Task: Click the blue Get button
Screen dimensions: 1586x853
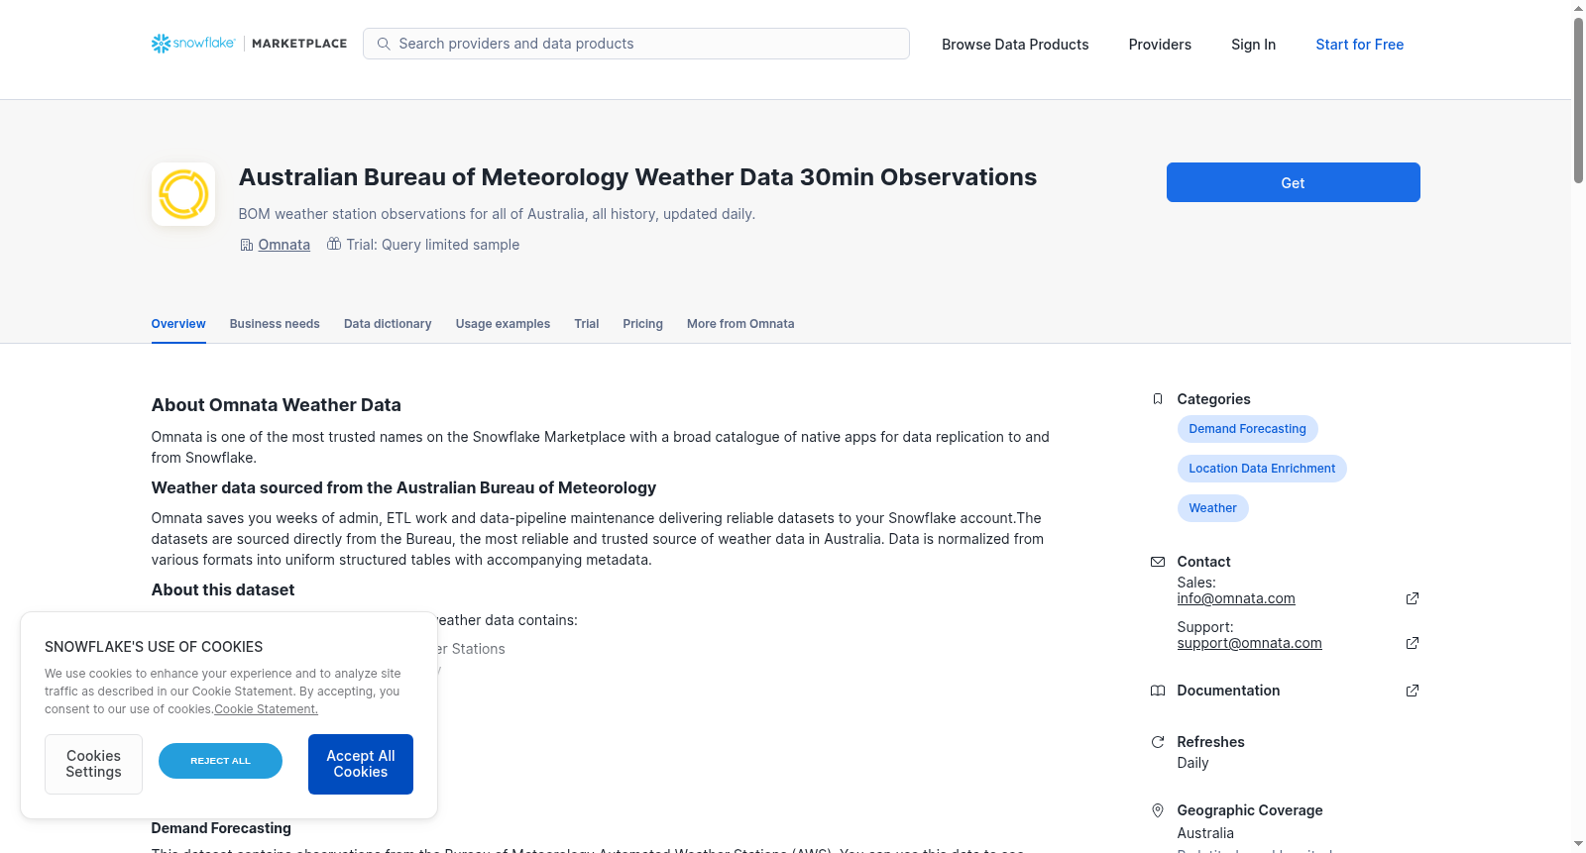Action: point(1293,182)
